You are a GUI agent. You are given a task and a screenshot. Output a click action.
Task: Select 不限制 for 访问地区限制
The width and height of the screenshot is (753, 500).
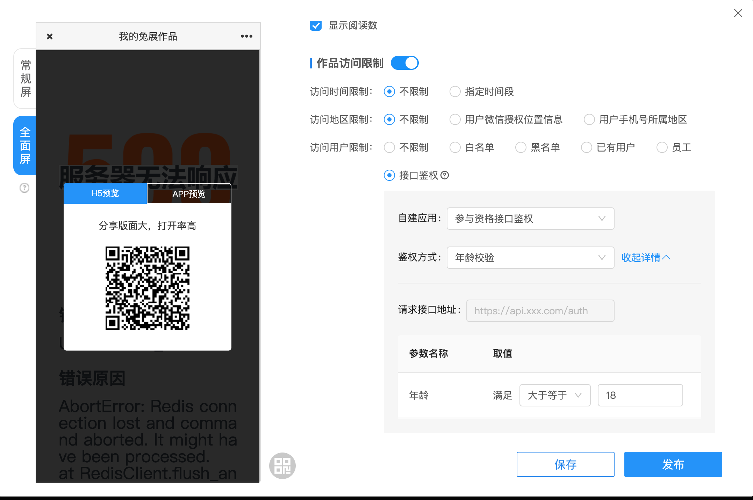tap(389, 120)
